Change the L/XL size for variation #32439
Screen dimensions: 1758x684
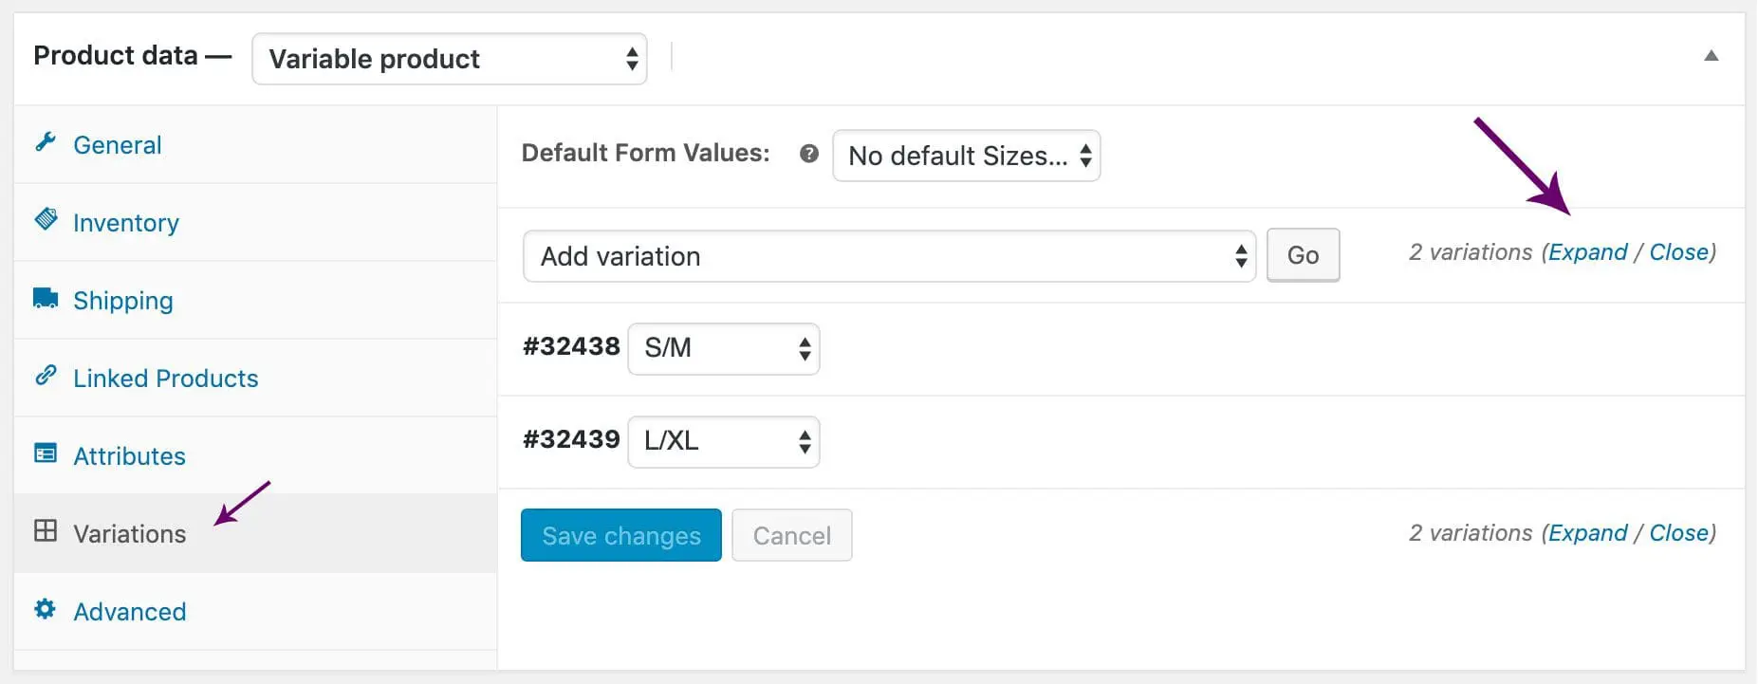click(x=723, y=441)
